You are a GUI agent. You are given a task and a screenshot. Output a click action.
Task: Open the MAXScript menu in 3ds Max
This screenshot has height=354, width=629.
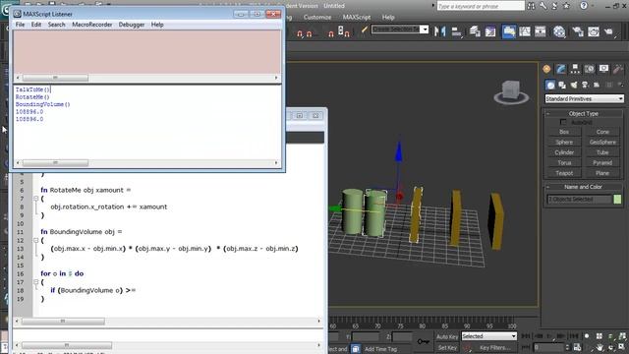tap(357, 18)
